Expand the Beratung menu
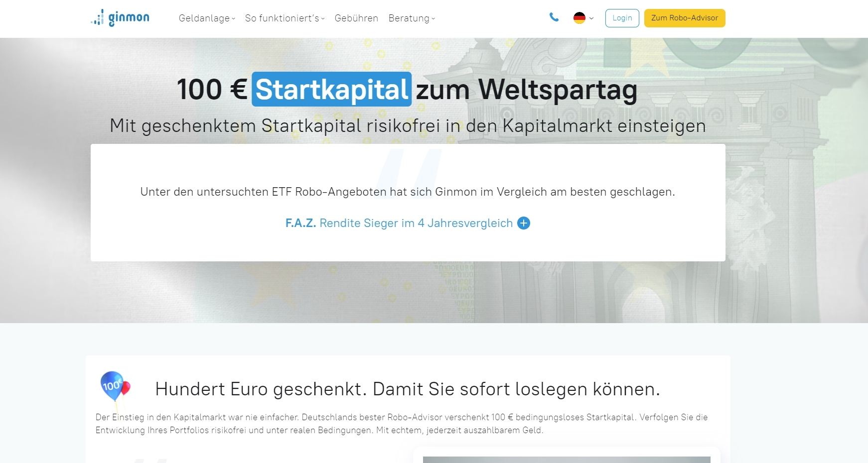 point(412,18)
